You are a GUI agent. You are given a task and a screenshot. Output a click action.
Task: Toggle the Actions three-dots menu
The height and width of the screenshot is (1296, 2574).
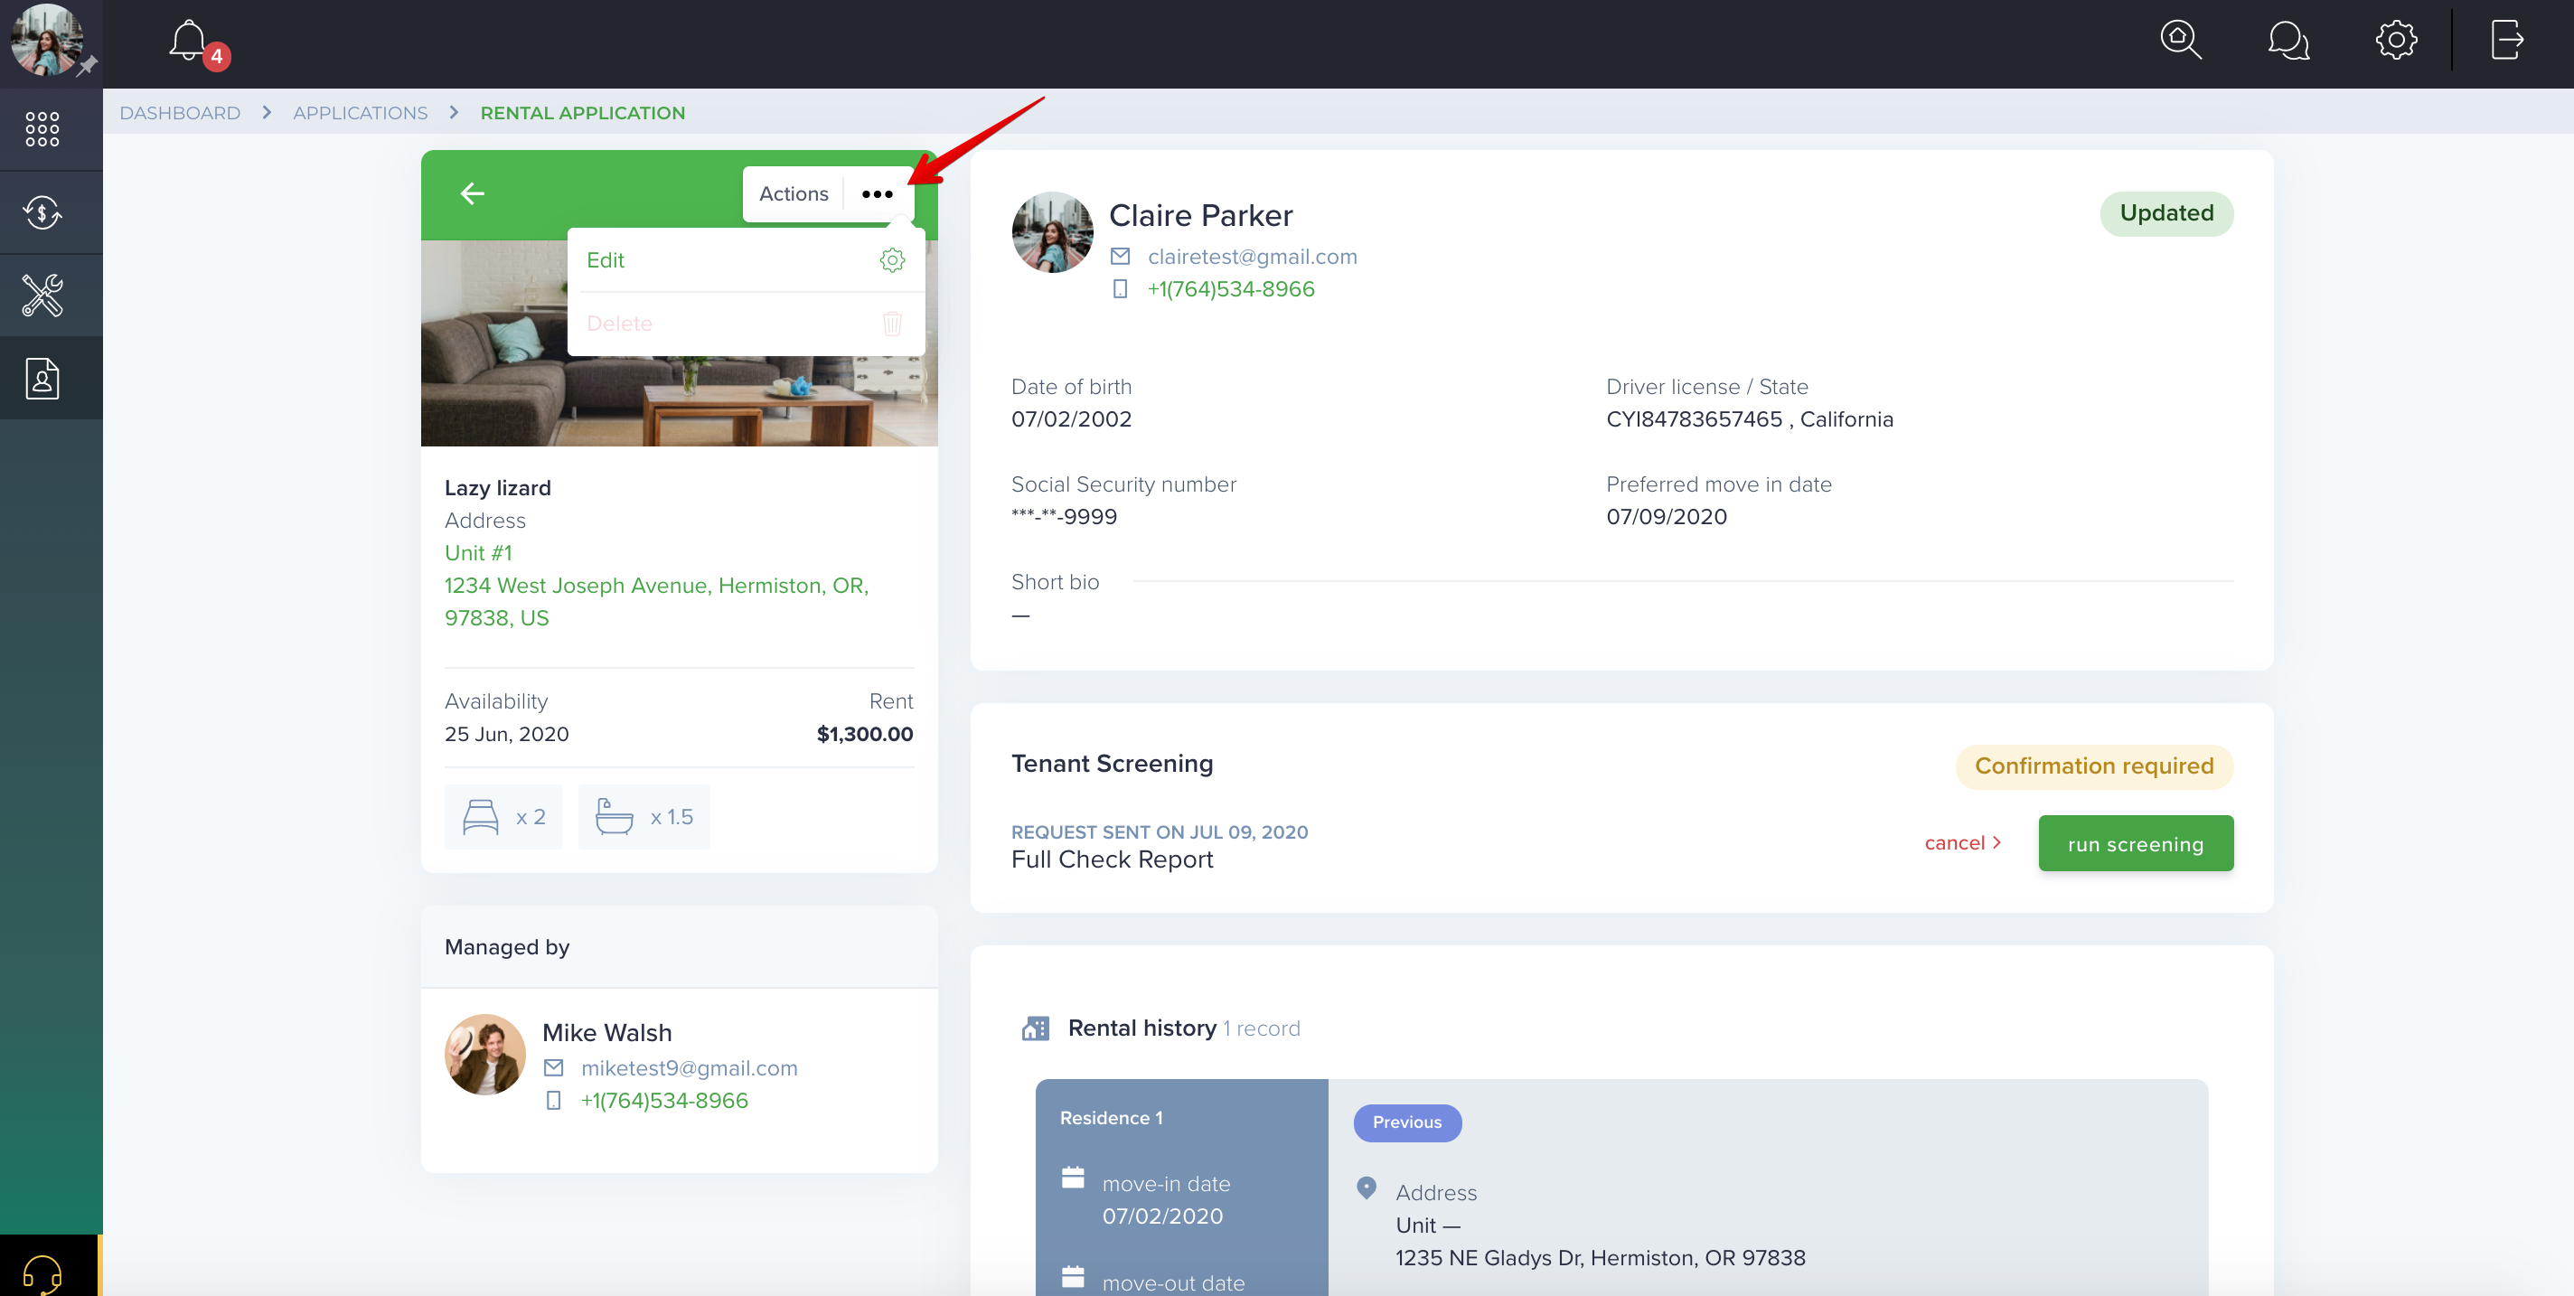tap(878, 193)
